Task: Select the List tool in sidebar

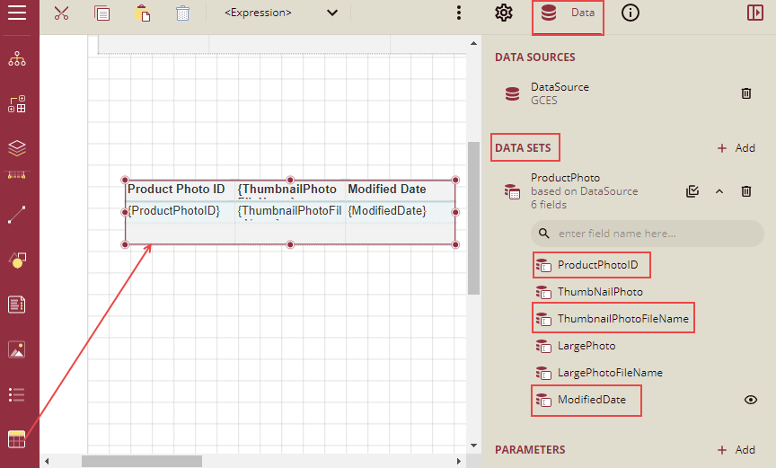Action: pos(17,394)
